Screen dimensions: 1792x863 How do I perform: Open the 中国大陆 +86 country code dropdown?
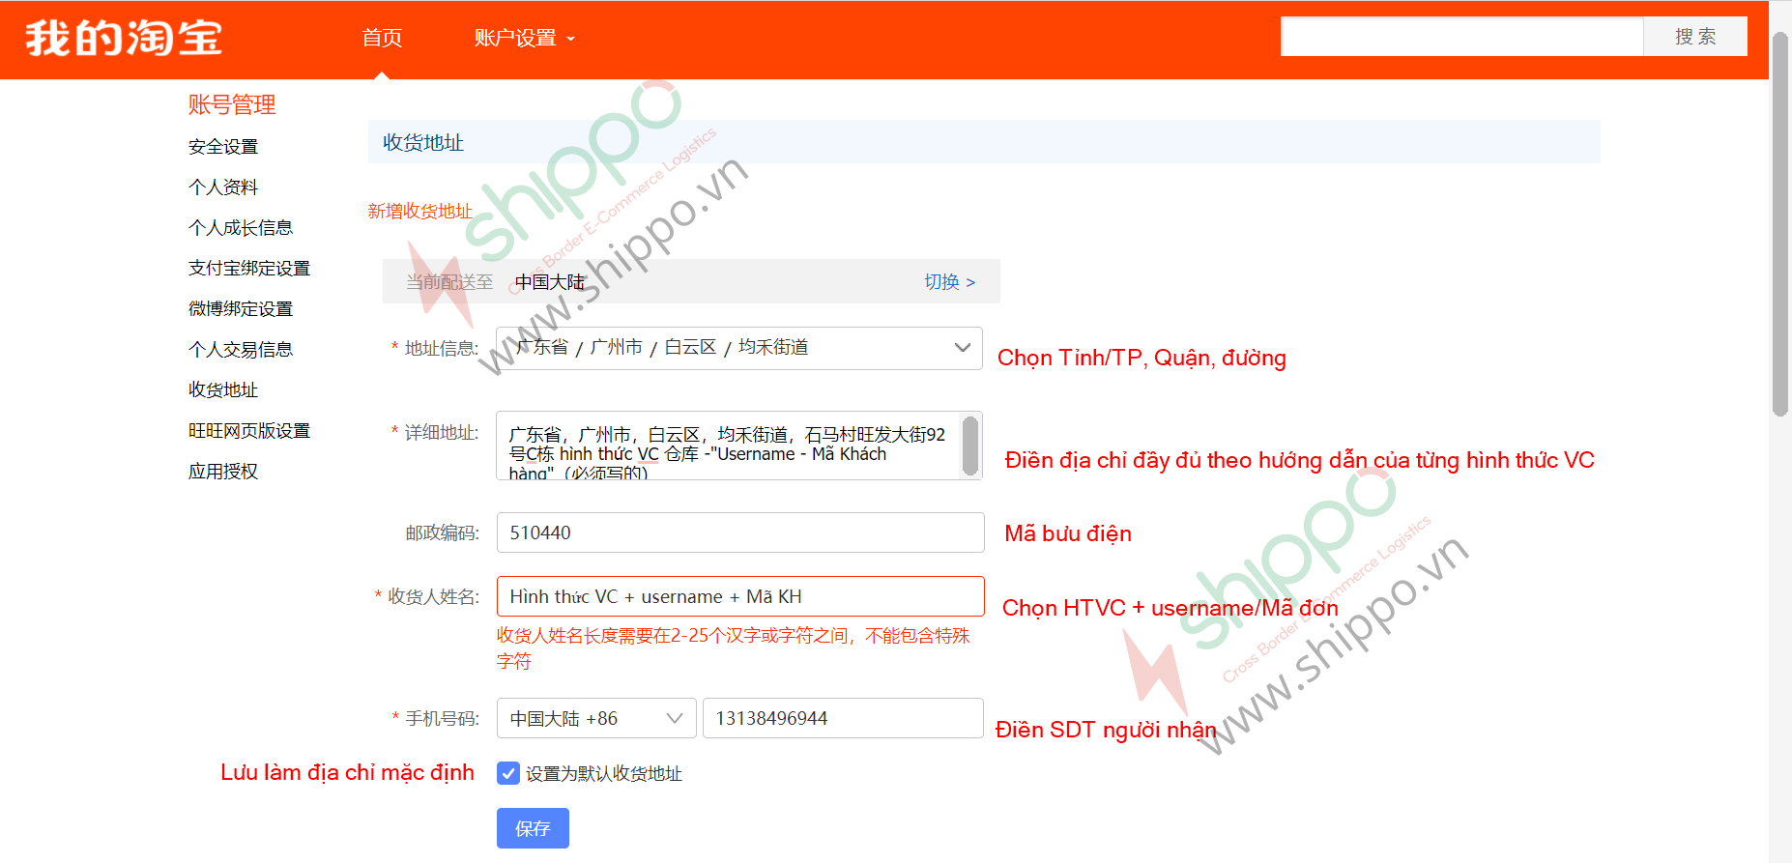tap(596, 718)
